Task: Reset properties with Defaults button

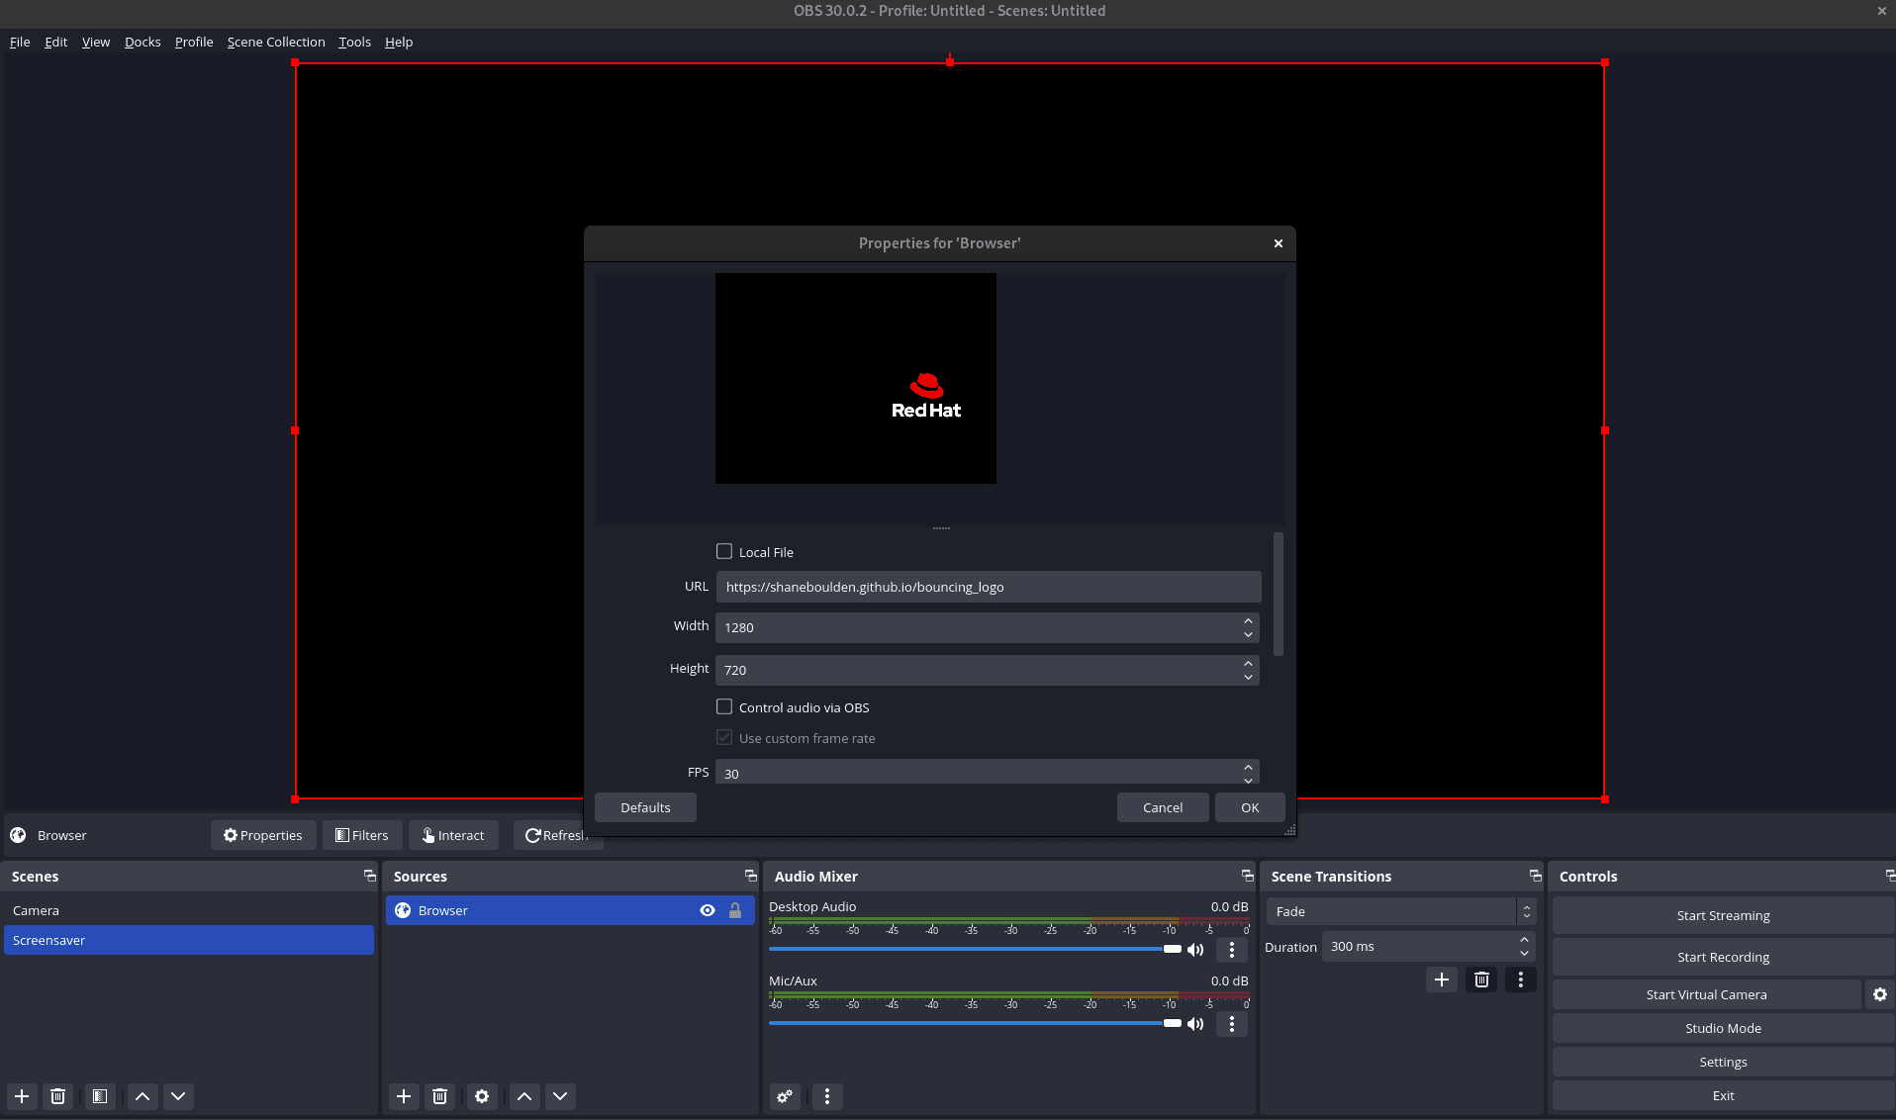Action: pos(645,807)
